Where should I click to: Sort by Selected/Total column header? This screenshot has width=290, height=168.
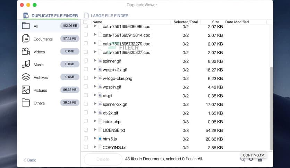coord(186,22)
